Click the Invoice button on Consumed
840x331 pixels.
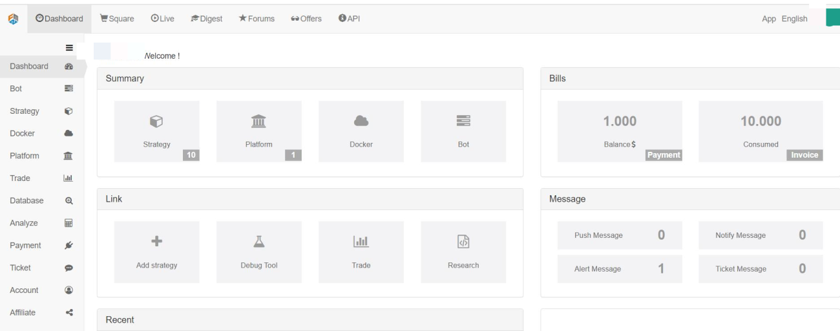click(805, 155)
